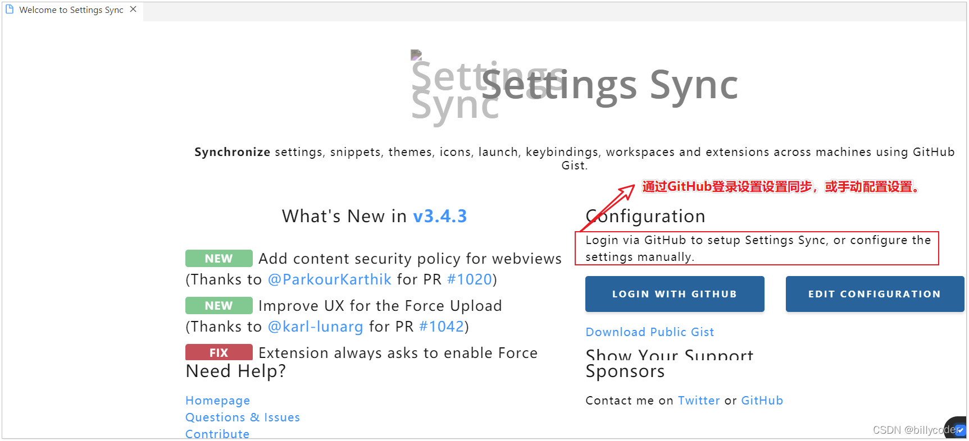The image size is (969, 441).
Task: Click the blue checkmark badge in bottom-right corner
Action: (959, 430)
